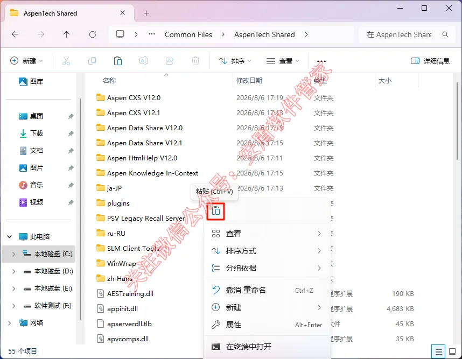The image size is (462, 359).
Task: Go up one folder level arrow
Action: click(67, 34)
